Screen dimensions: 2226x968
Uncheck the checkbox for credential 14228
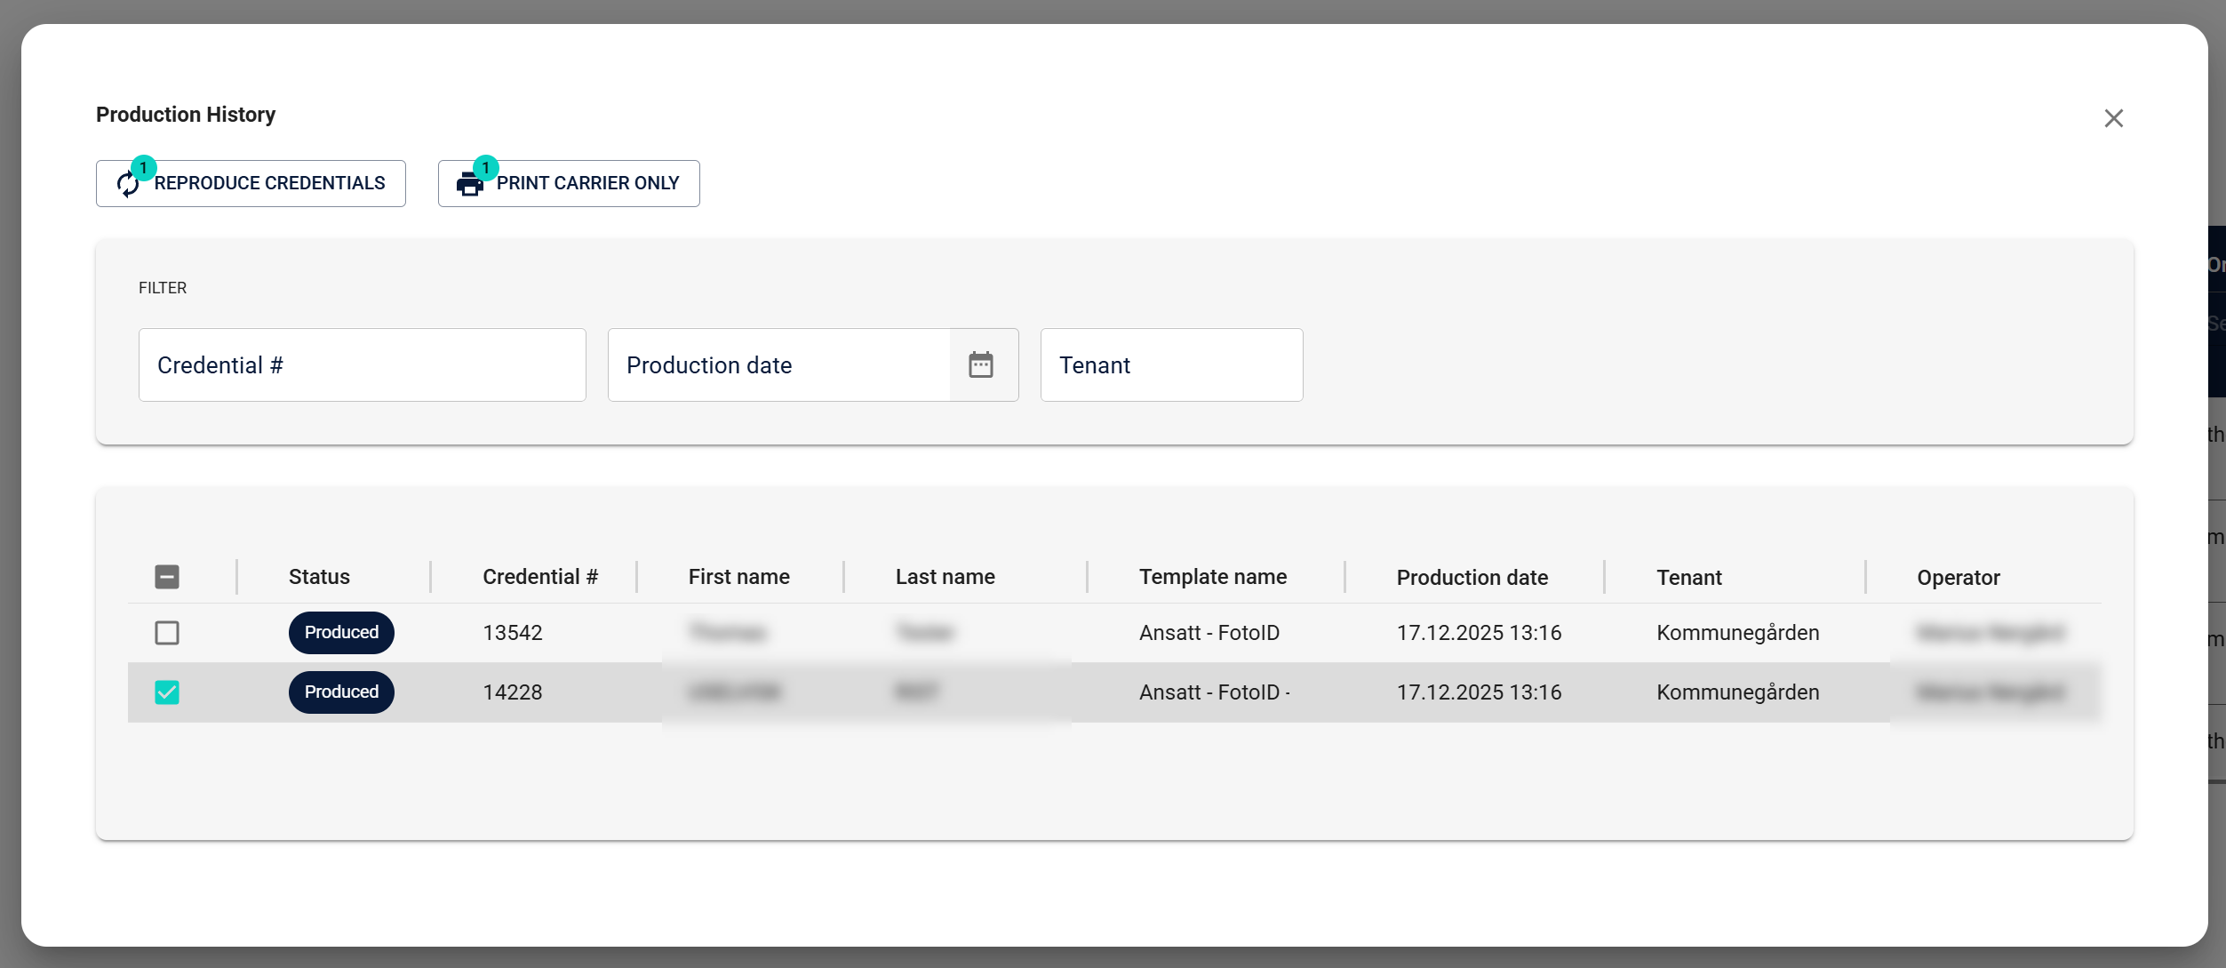click(x=167, y=692)
